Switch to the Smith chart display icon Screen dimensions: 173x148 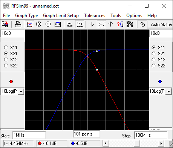[x=38, y=24]
